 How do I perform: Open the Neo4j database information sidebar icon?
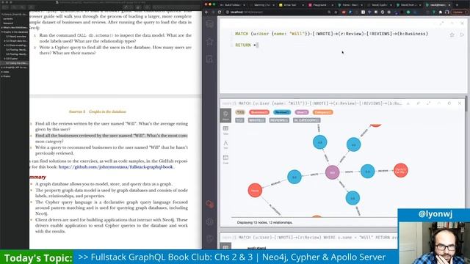(x=209, y=24)
